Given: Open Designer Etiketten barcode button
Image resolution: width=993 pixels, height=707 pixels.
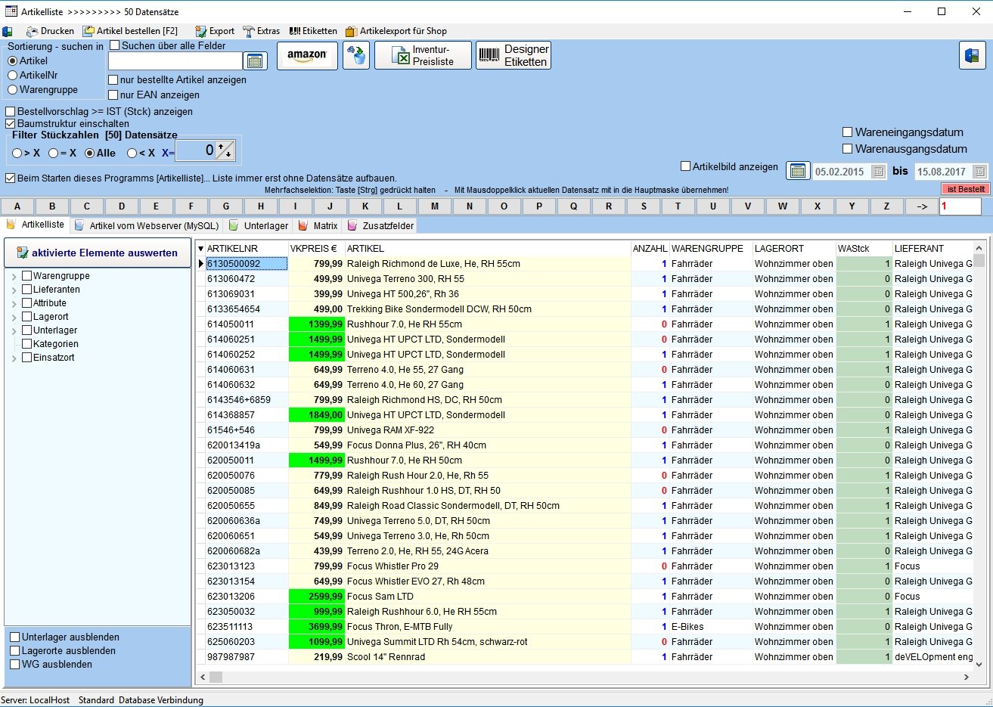Looking at the screenshot, I should click(514, 56).
